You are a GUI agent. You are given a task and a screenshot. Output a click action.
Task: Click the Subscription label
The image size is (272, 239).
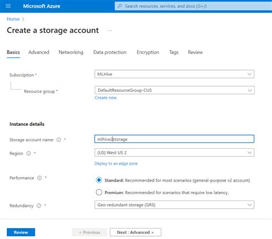[22, 75]
